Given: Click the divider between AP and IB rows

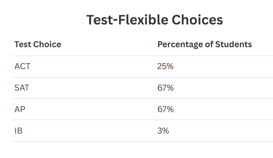Looking at the screenshot, I should pyautogui.click(x=142, y=120).
